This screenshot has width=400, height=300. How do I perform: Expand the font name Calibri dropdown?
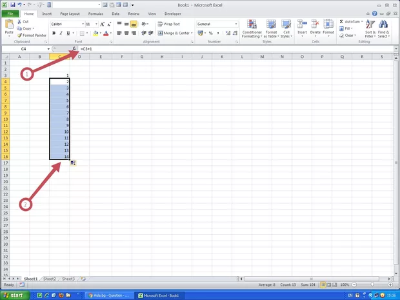(83, 24)
